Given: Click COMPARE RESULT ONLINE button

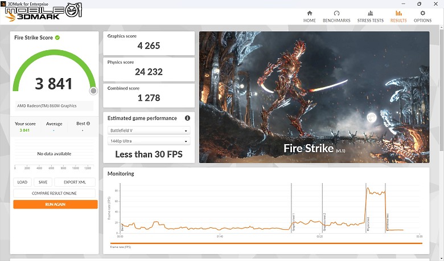Looking at the screenshot, I should point(54,193).
